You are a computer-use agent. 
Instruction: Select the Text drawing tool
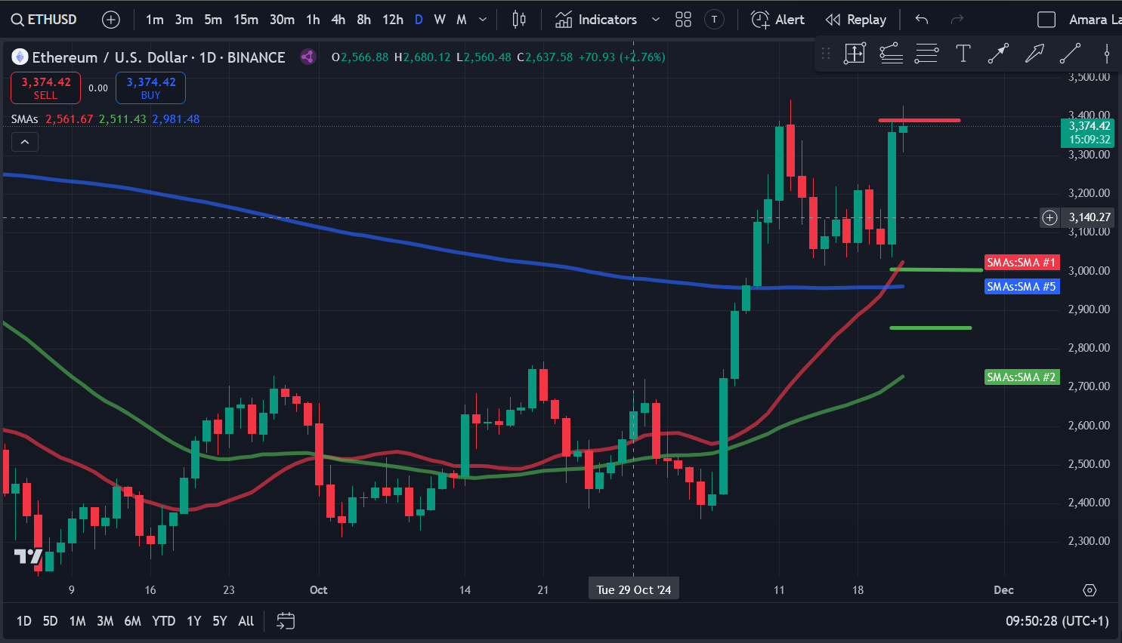click(x=963, y=54)
